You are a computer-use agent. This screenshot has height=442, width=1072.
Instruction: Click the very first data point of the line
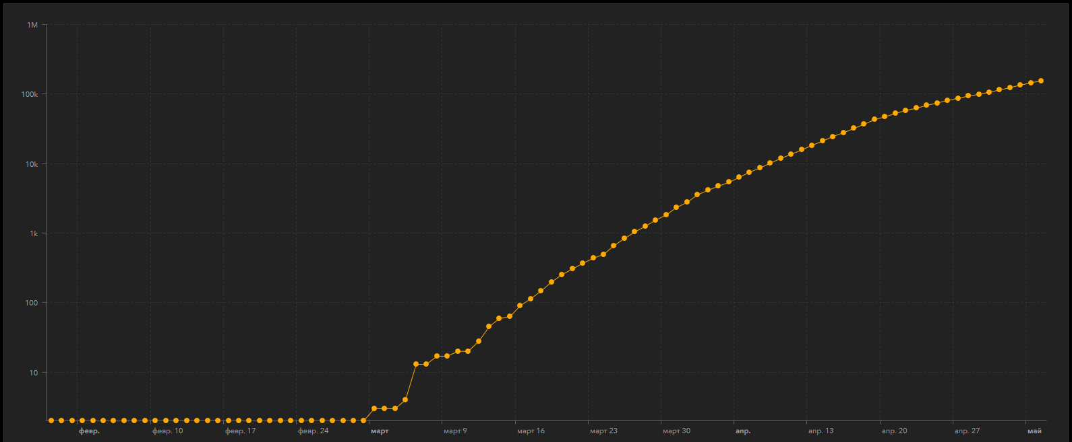[51, 420]
